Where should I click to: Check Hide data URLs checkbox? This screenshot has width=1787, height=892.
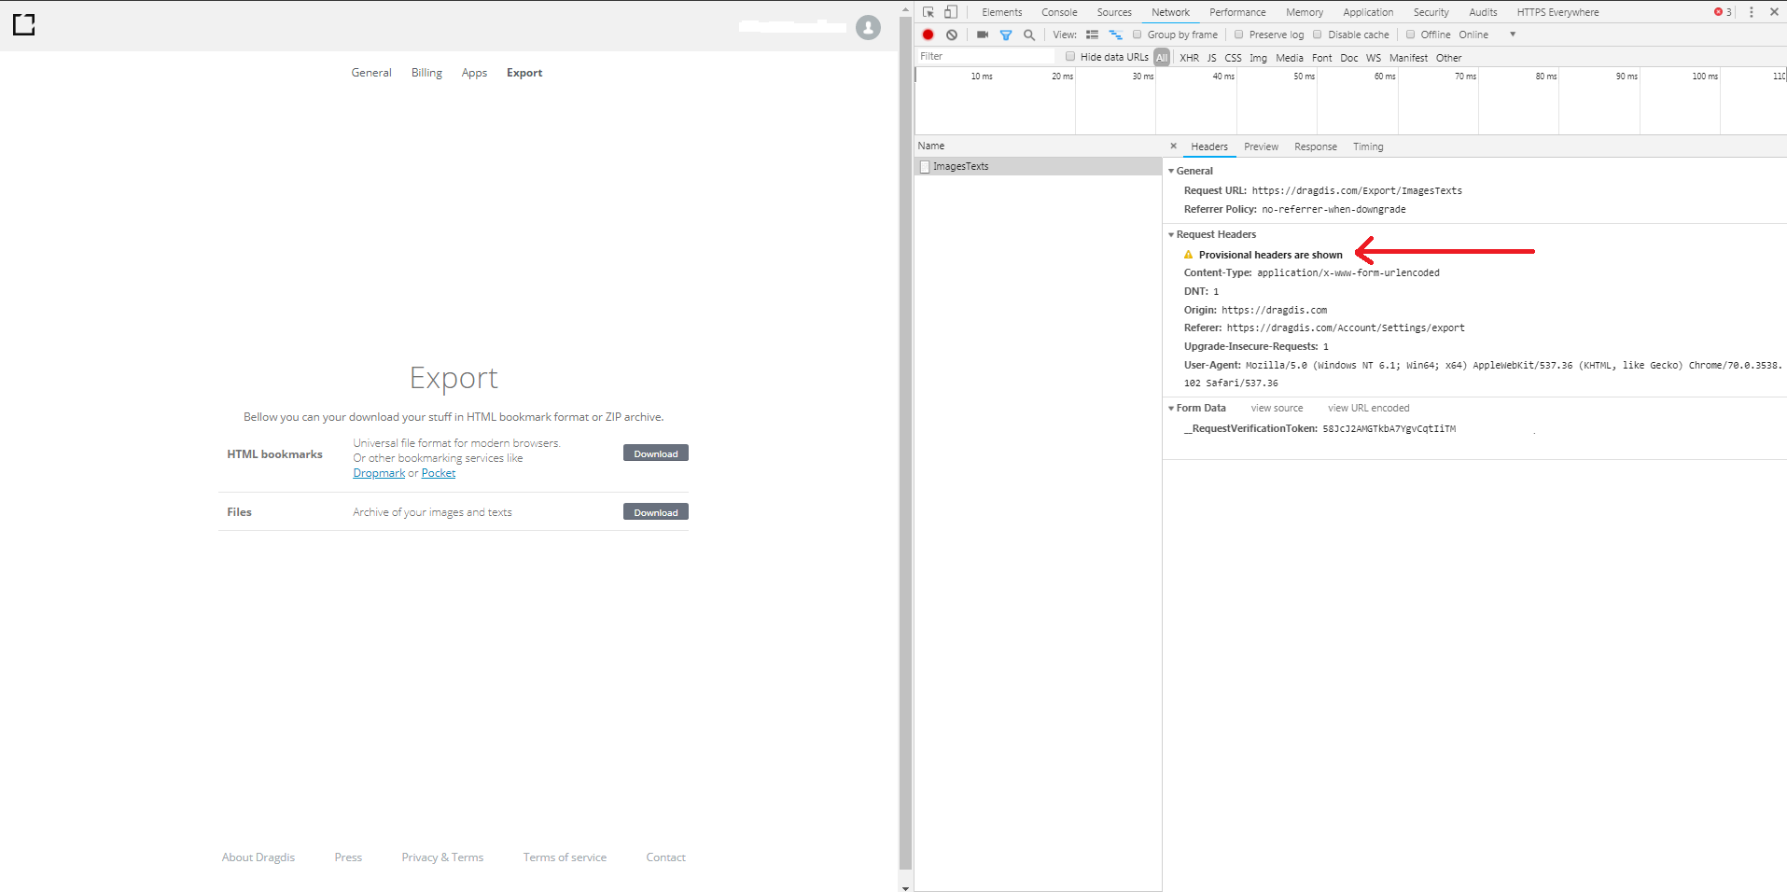[x=1070, y=57]
